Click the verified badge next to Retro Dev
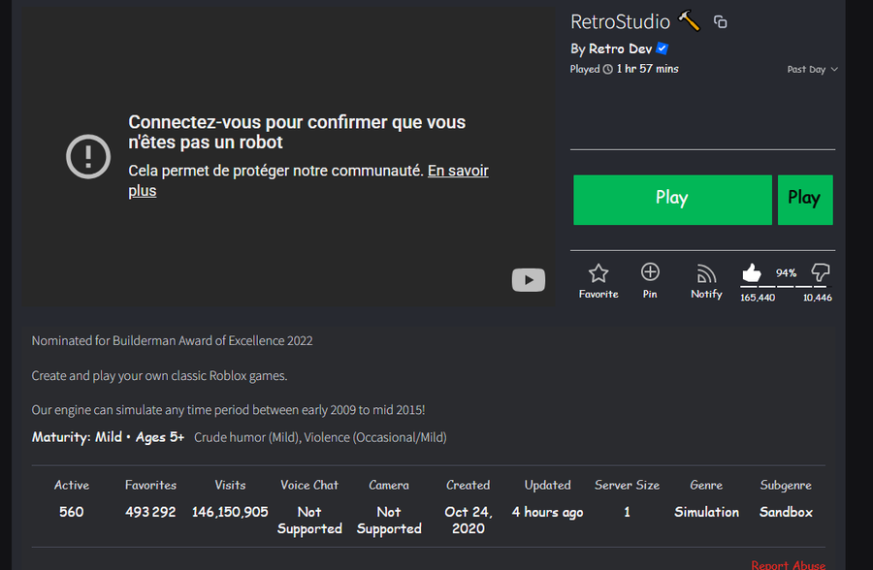Viewport: 873px width, 570px height. pos(663,48)
